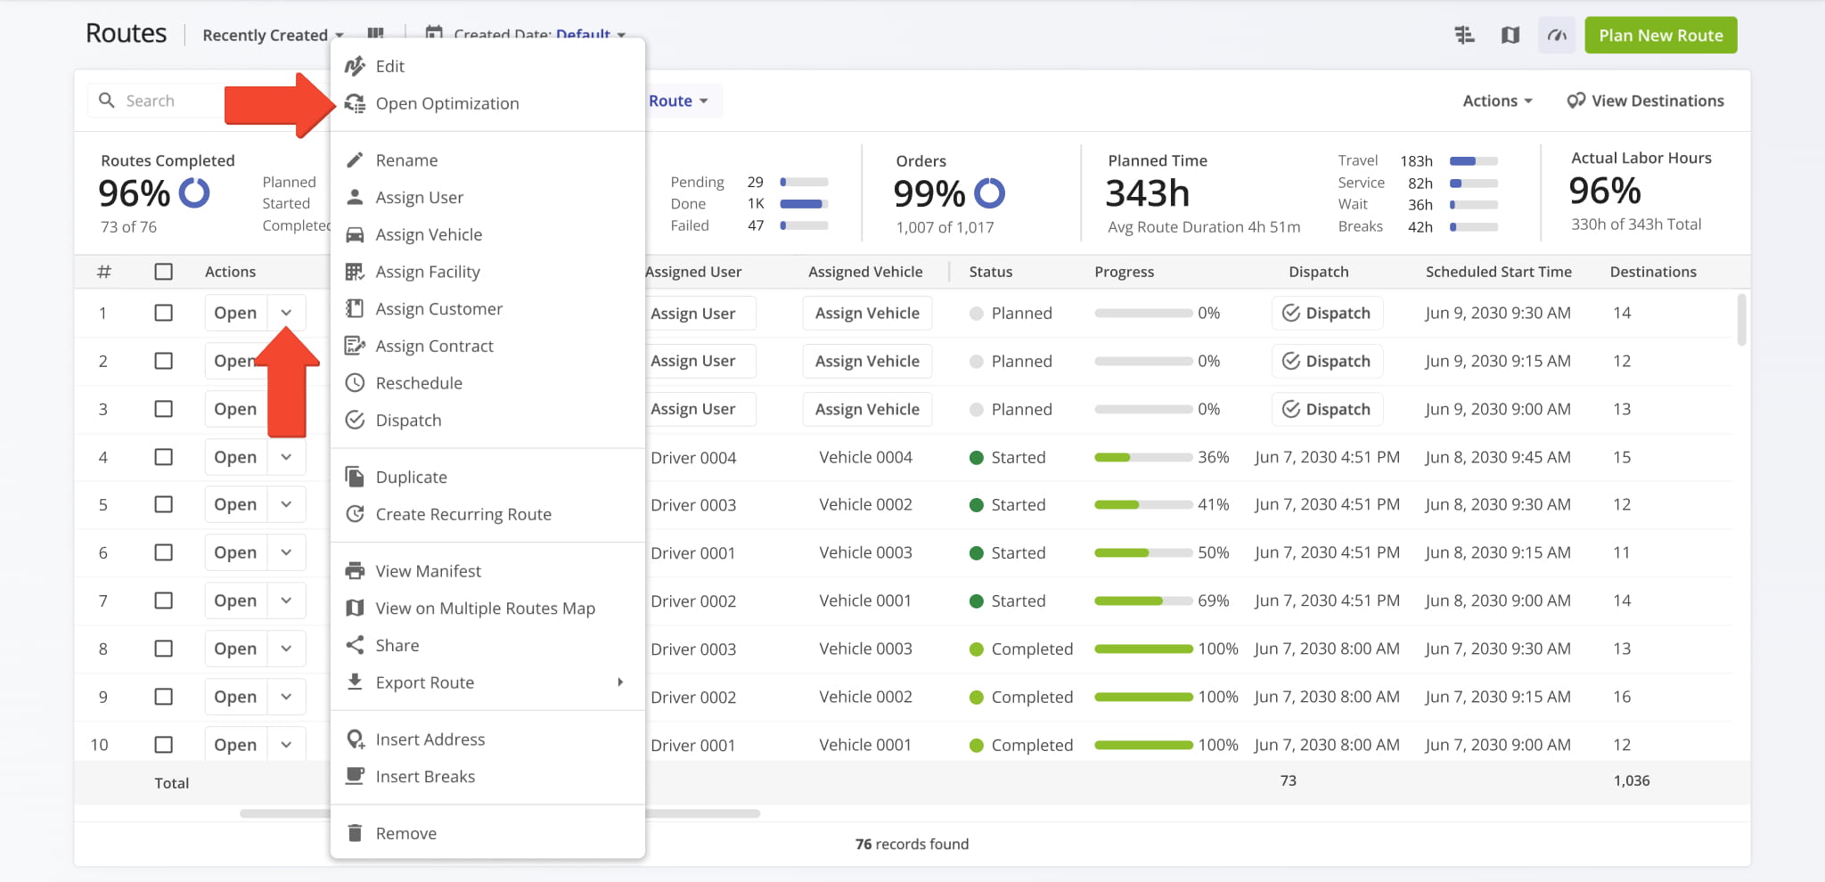Choose Open Optimization from the context menu
Screen dimensions: 1825x882
(446, 103)
